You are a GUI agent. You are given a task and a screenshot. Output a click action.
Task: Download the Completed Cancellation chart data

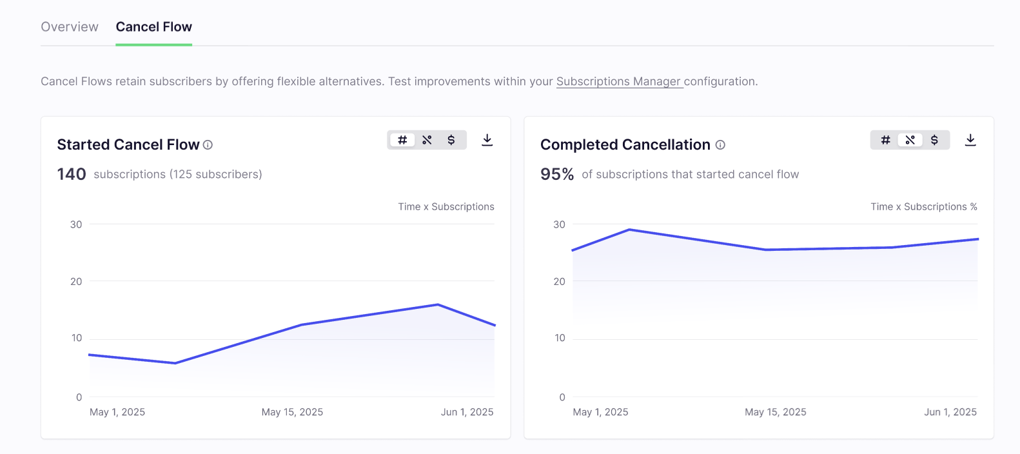coord(970,140)
